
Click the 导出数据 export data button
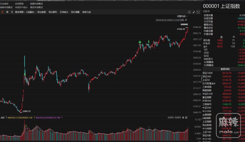[x=42, y=12]
